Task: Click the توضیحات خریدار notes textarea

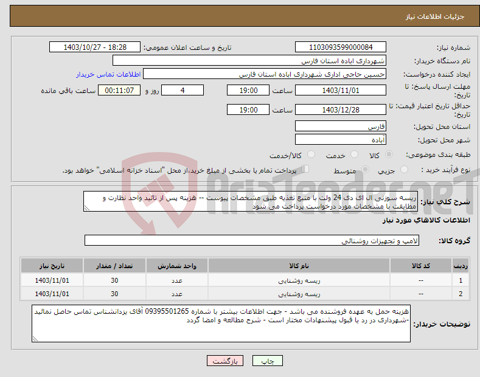Action: 221,323
